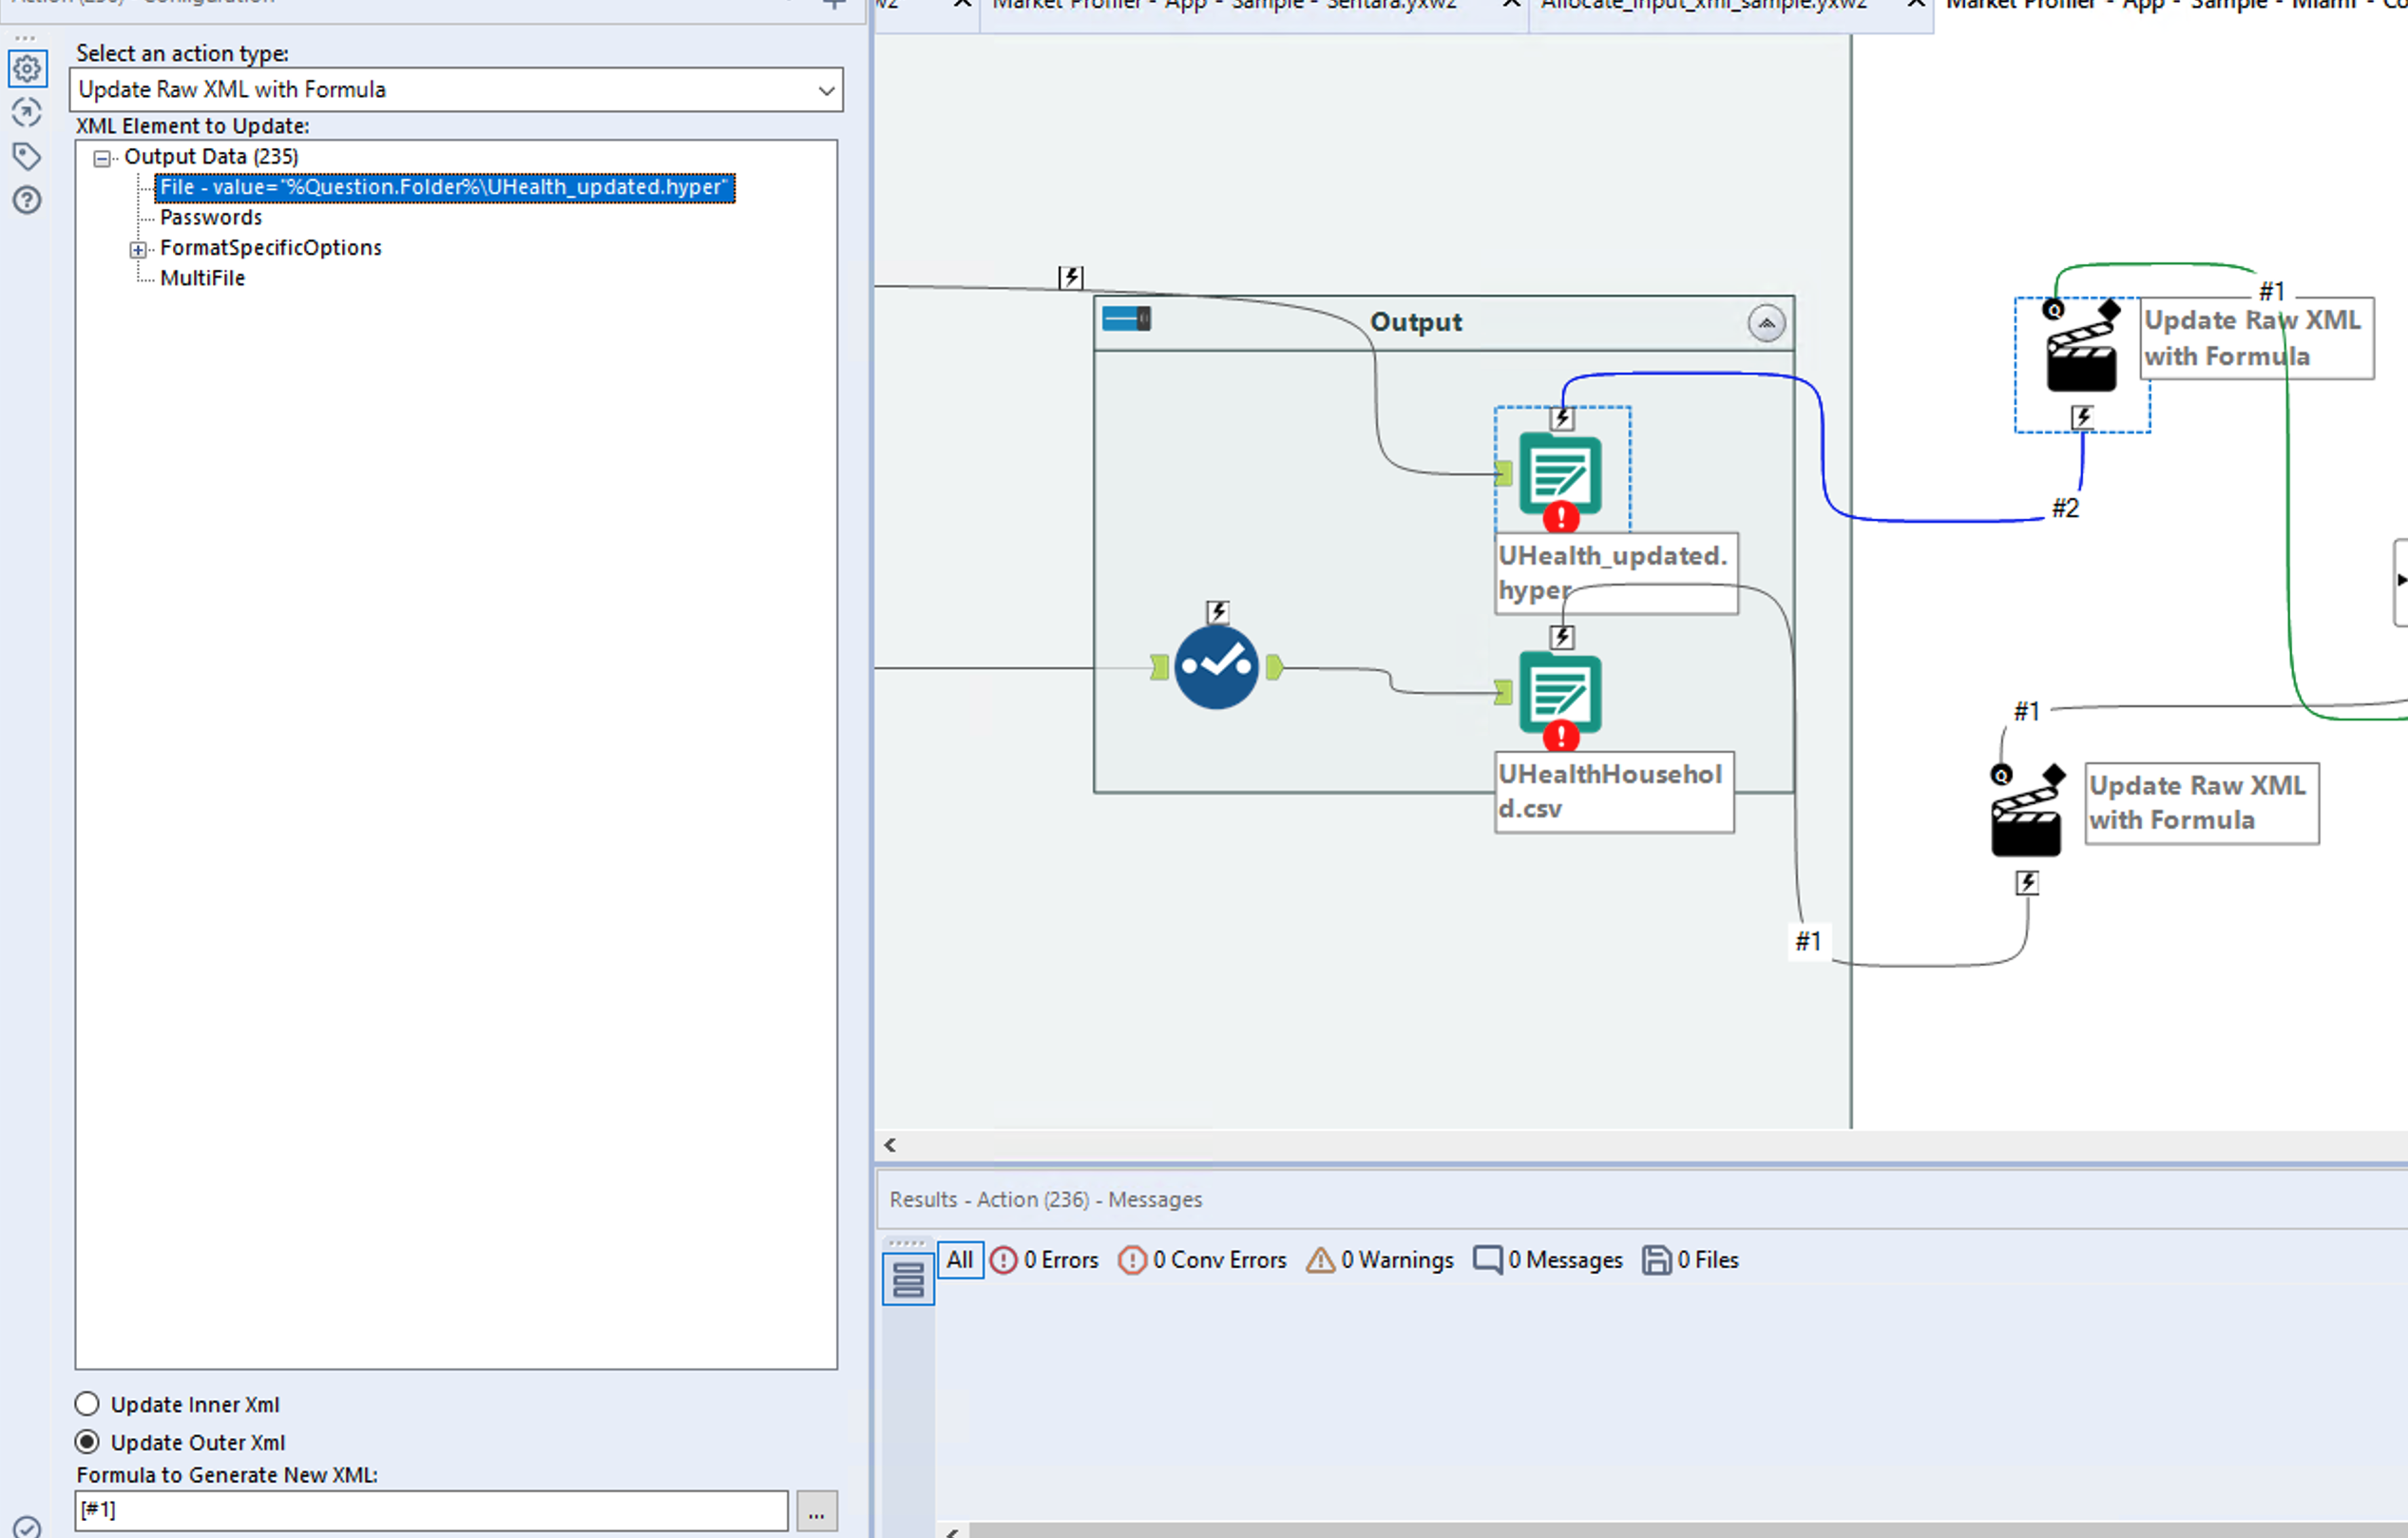Select the annotation tag icon in left sidebar
2408x1538 pixels.
coord(27,156)
